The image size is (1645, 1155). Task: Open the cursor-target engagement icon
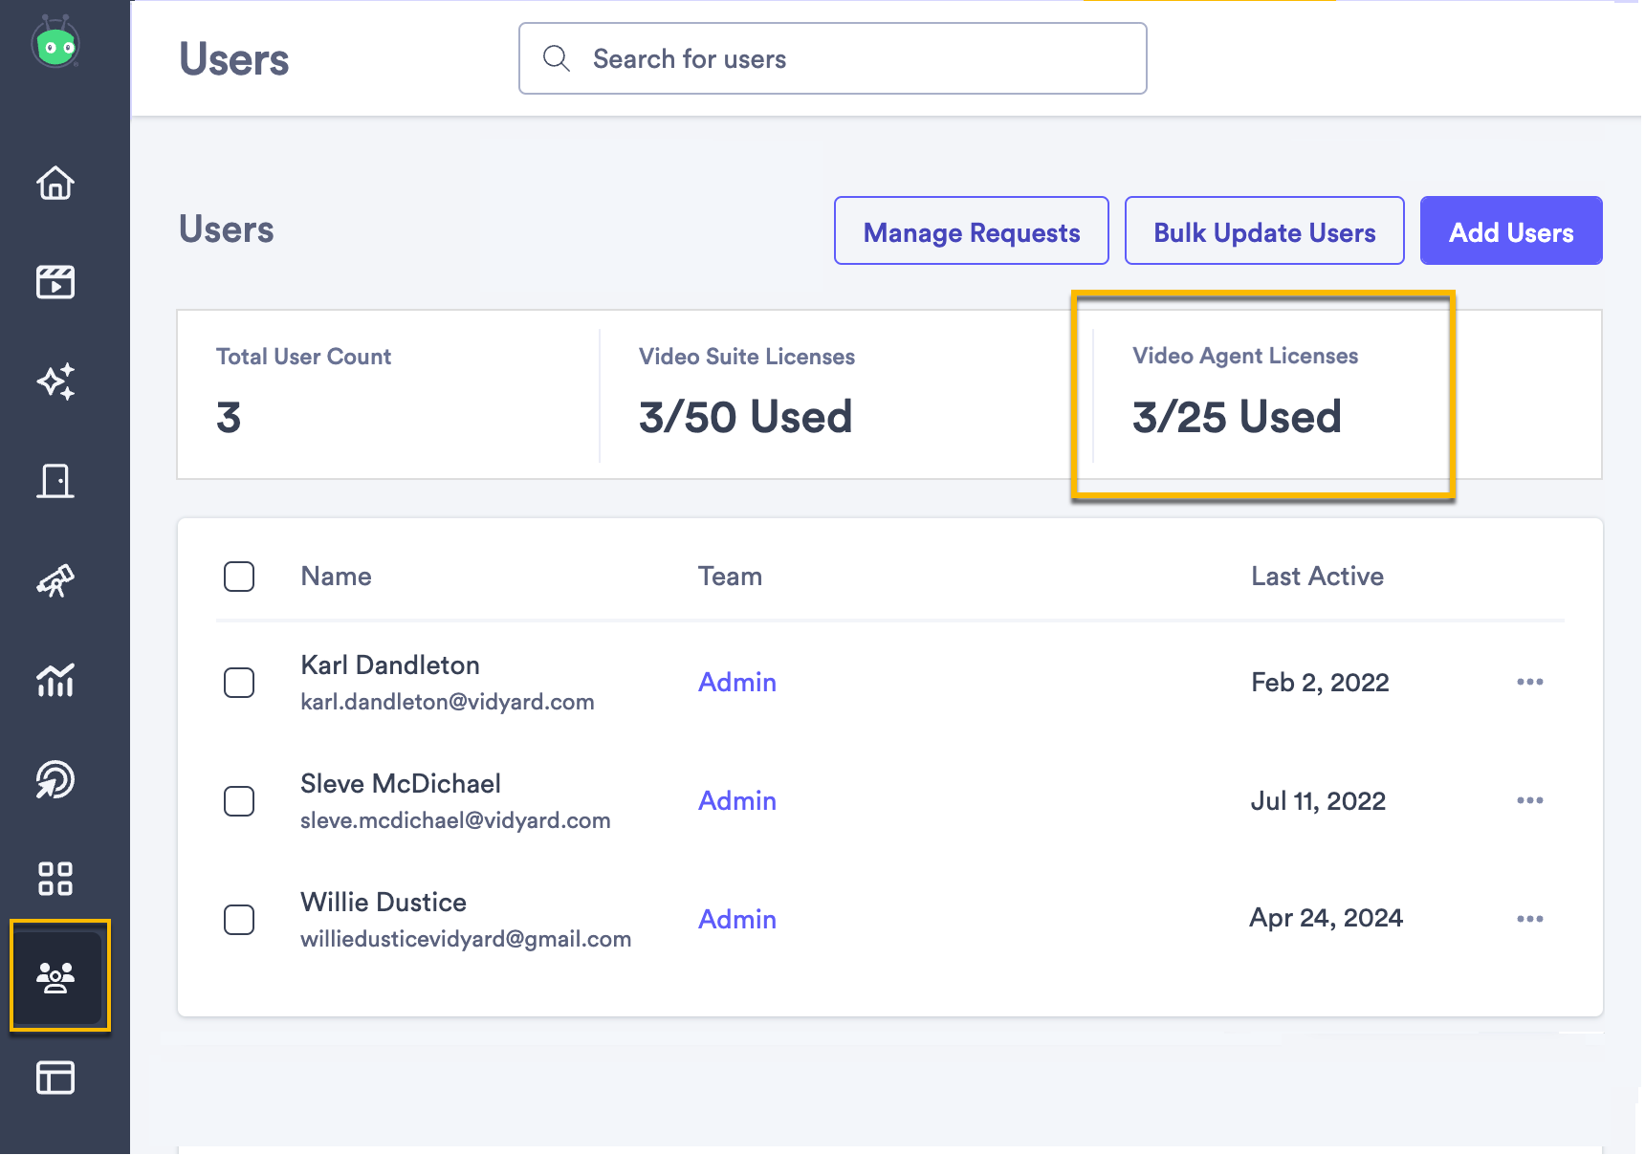click(x=55, y=780)
